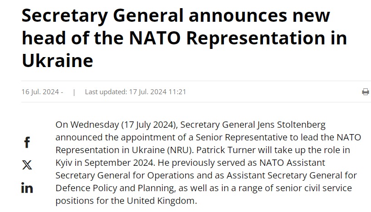
Task: Share the article on LinkedIn
Action: point(27,188)
